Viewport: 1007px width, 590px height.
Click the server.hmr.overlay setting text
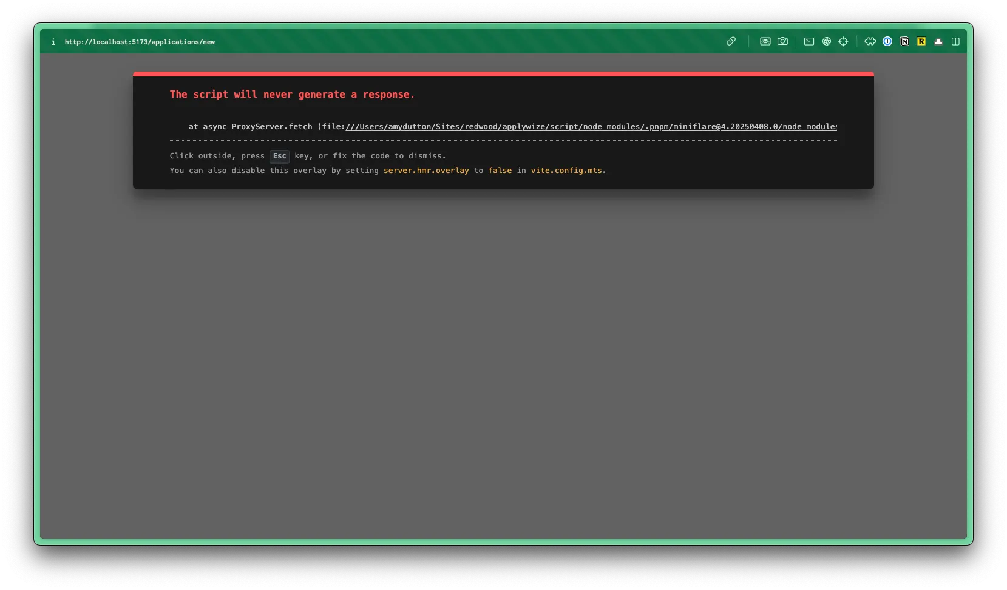pos(426,171)
